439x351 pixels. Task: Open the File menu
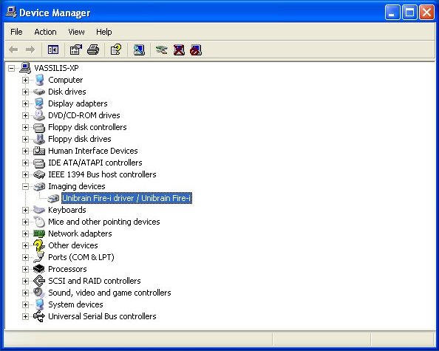pyautogui.click(x=16, y=32)
